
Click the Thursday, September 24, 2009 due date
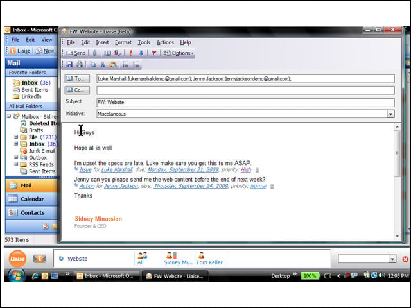191,186
